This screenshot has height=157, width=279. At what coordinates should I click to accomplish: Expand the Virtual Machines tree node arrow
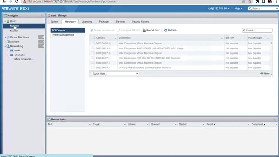5,37
